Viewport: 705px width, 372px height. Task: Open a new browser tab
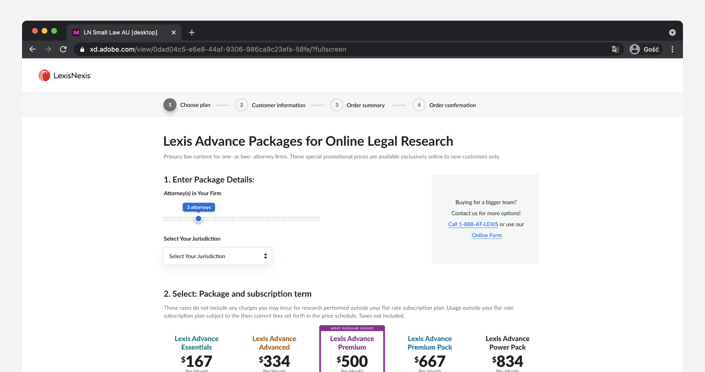click(191, 32)
